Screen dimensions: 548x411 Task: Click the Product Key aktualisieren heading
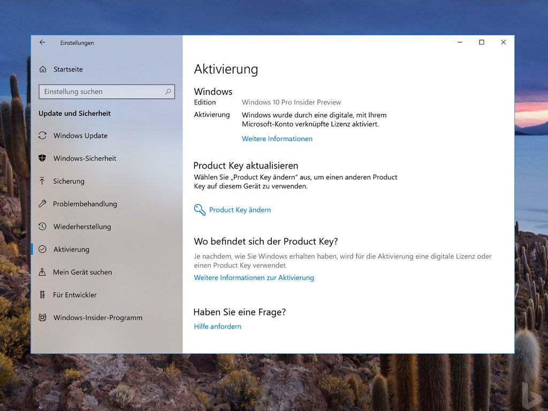pos(246,166)
